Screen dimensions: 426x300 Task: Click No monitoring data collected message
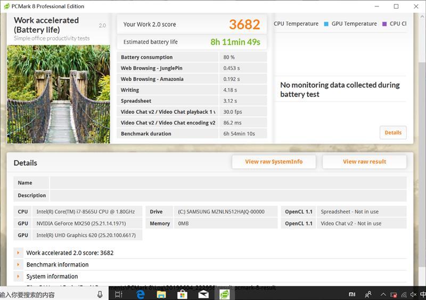pos(340,89)
